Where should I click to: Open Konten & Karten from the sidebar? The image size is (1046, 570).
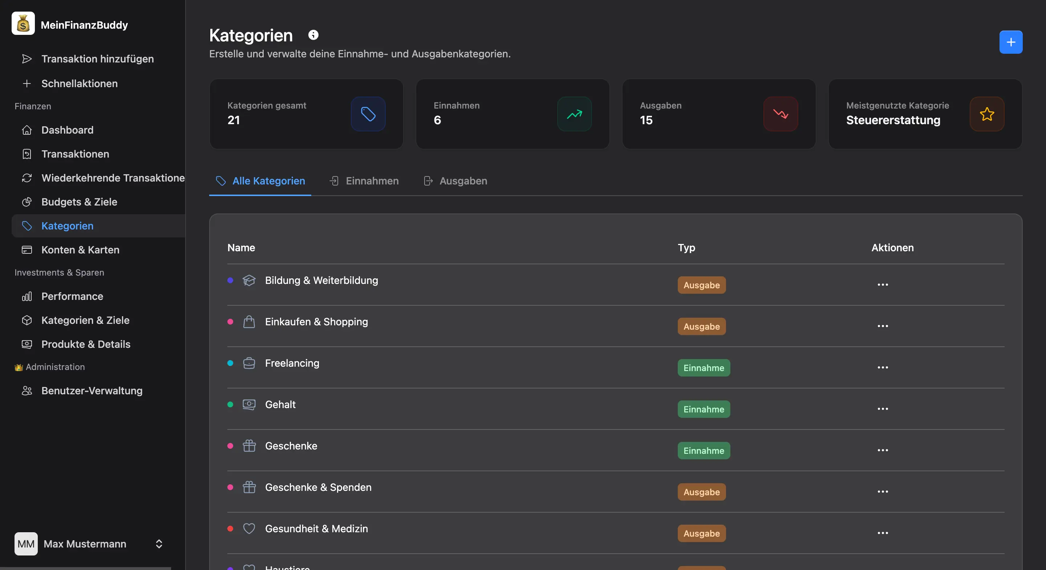tap(80, 250)
